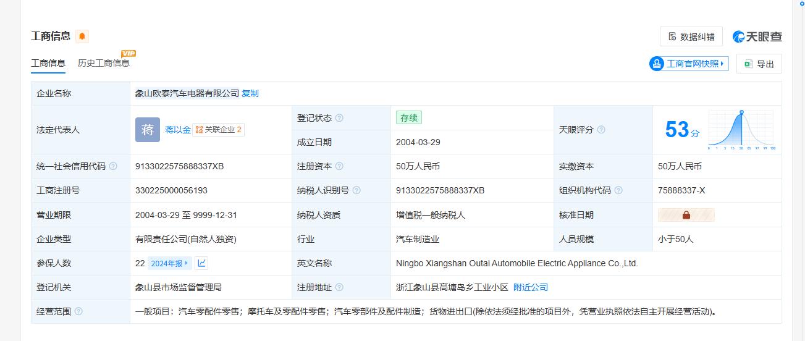Open the 天眼查 logo

757,37
